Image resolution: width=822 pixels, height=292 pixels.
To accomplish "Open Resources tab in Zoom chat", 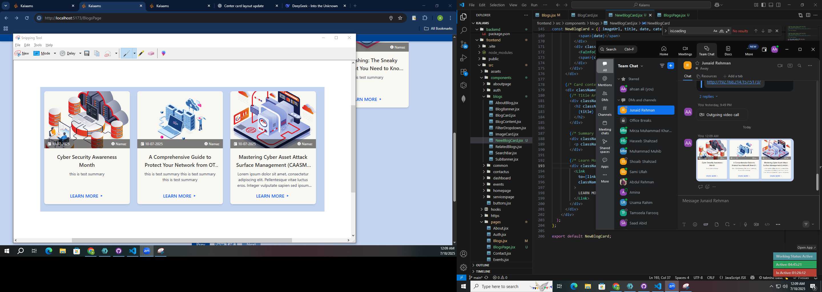I will coord(706,76).
